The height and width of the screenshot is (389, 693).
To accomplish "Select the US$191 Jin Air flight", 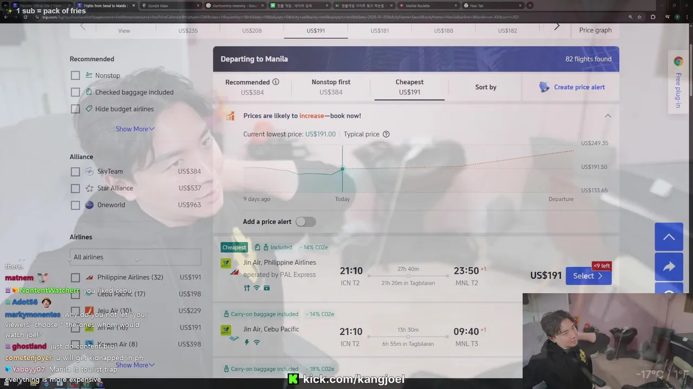I will click(589, 276).
